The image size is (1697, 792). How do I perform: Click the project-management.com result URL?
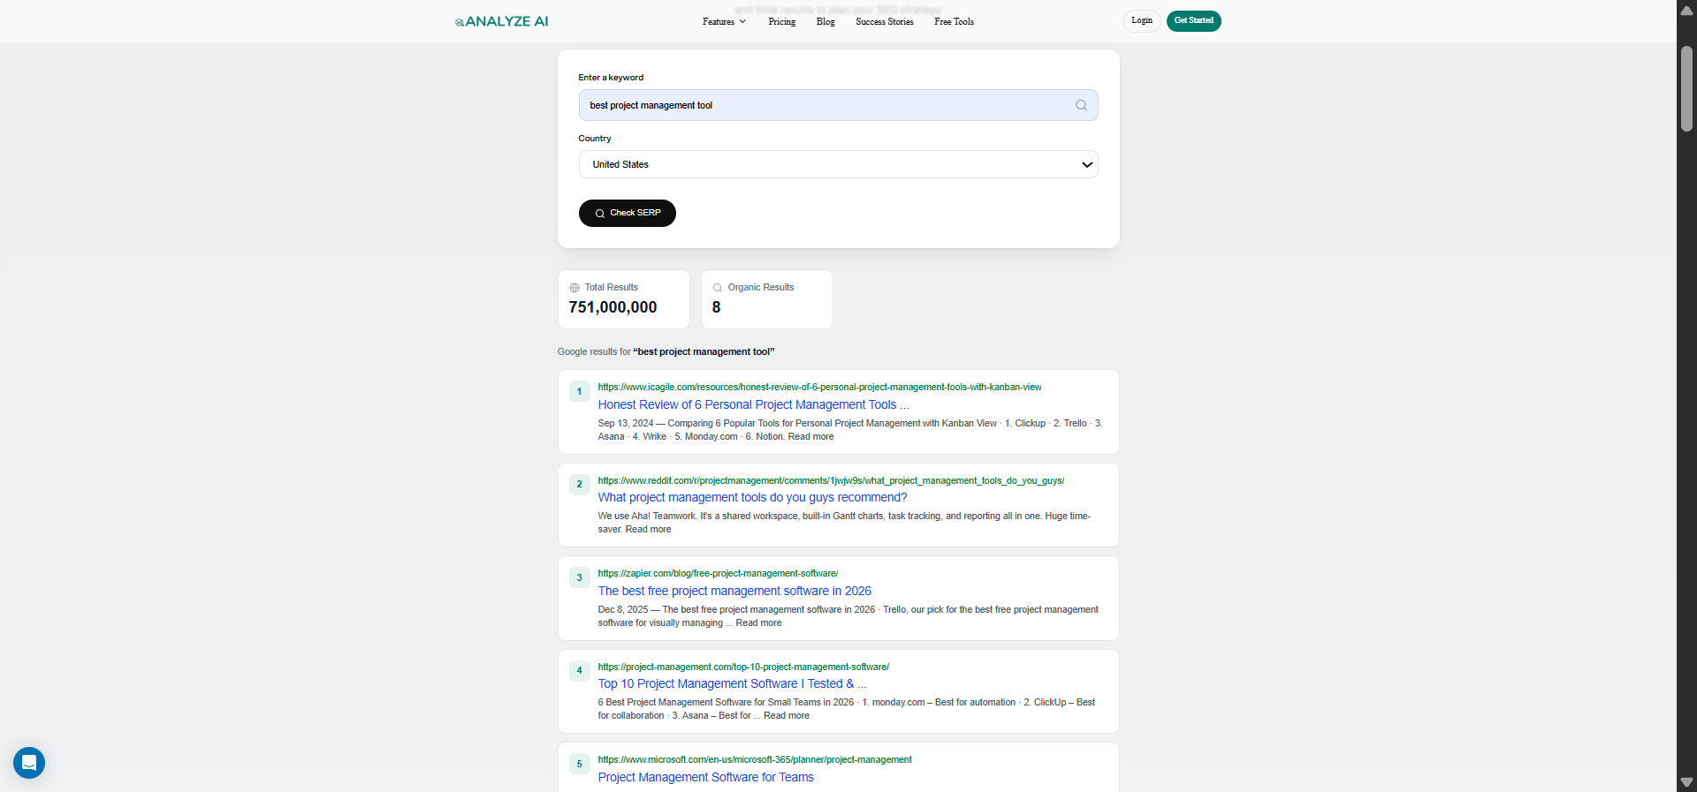pos(743,667)
